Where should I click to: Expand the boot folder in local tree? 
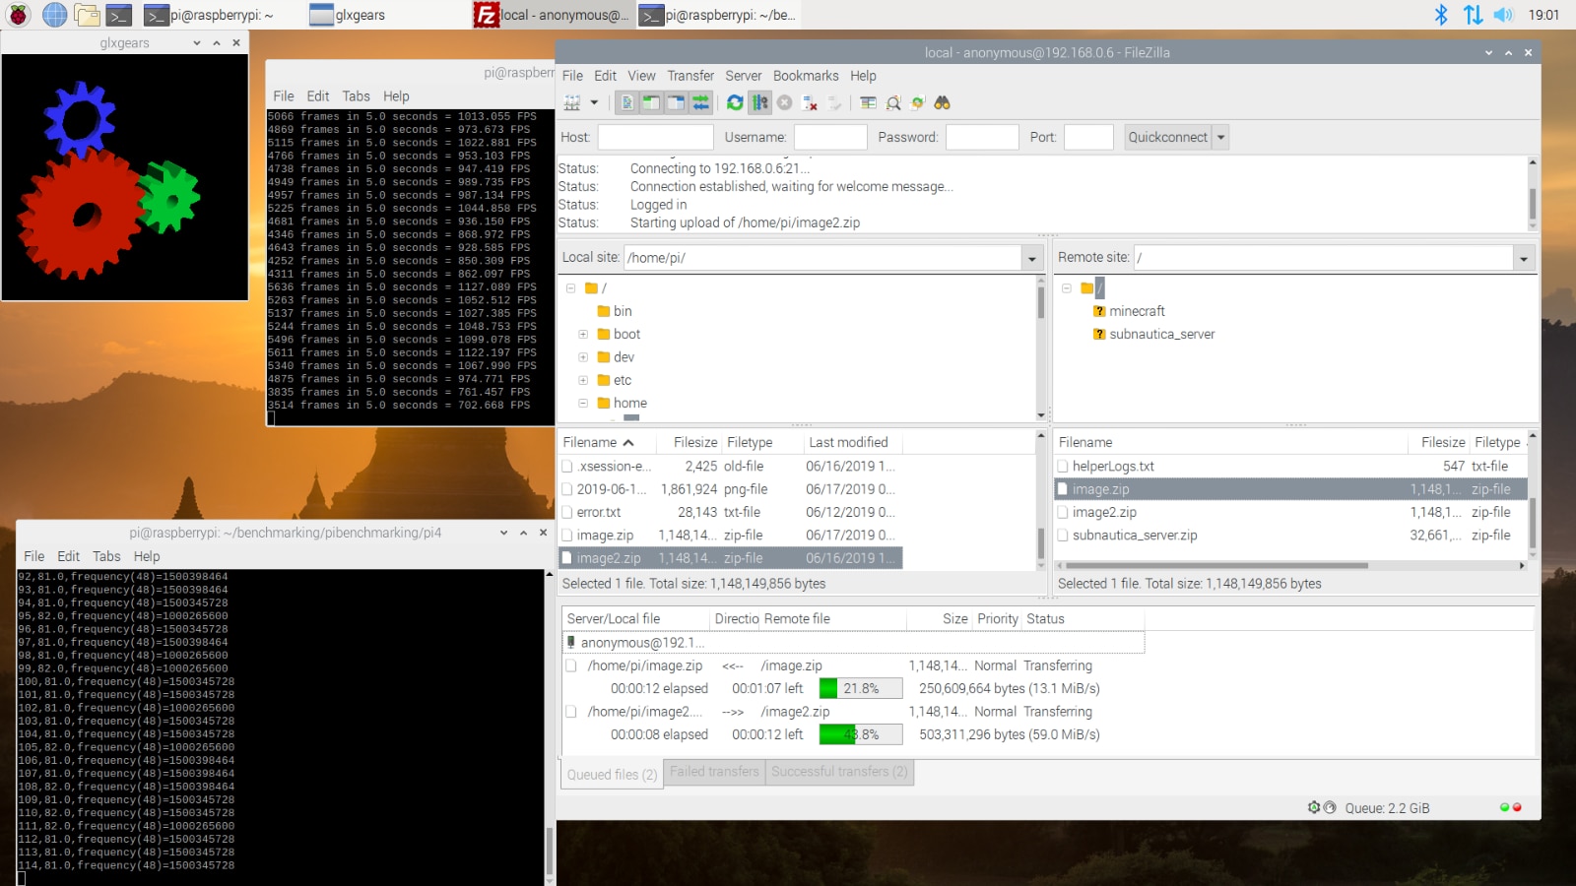coord(583,335)
